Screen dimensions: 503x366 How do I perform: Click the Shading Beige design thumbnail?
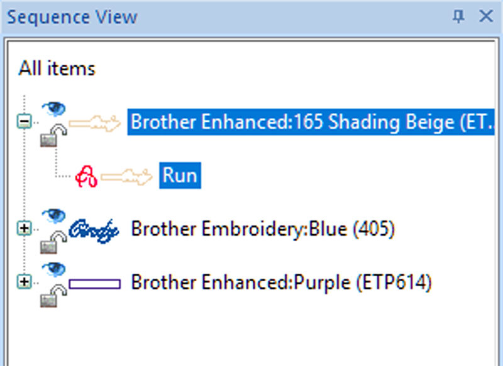pyautogui.click(x=94, y=122)
